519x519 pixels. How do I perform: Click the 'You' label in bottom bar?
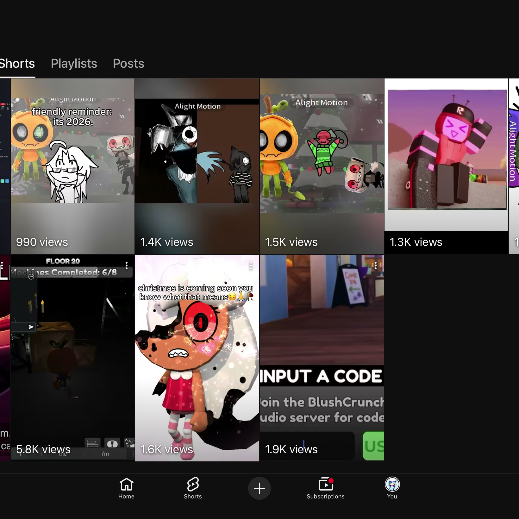pos(392,497)
